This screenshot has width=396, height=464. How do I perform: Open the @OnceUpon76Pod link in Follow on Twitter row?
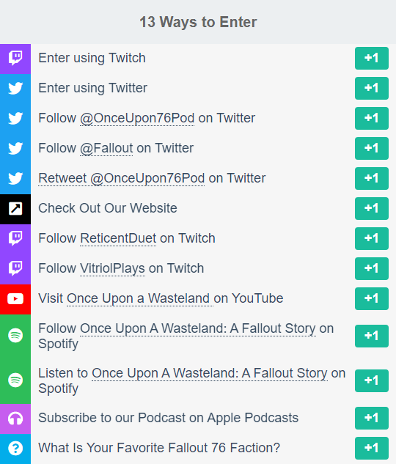[137, 118]
